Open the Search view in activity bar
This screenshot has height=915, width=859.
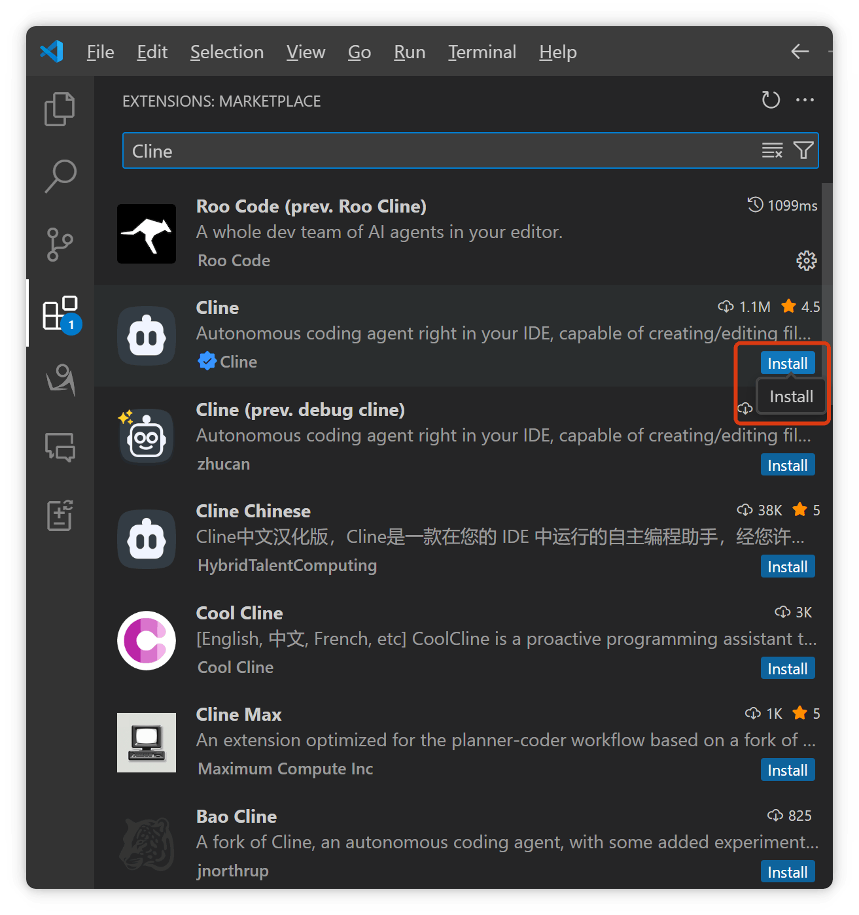click(x=60, y=176)
